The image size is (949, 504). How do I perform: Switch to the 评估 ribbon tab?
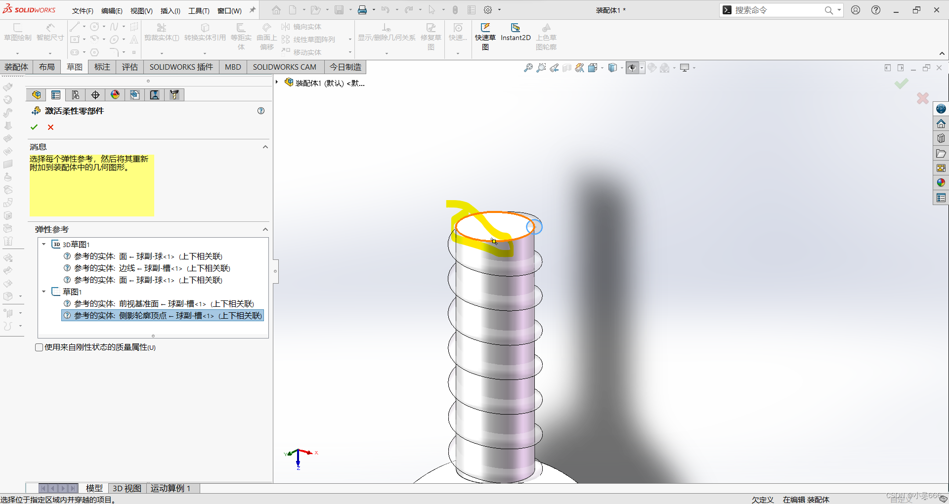[x=130, y=67]
